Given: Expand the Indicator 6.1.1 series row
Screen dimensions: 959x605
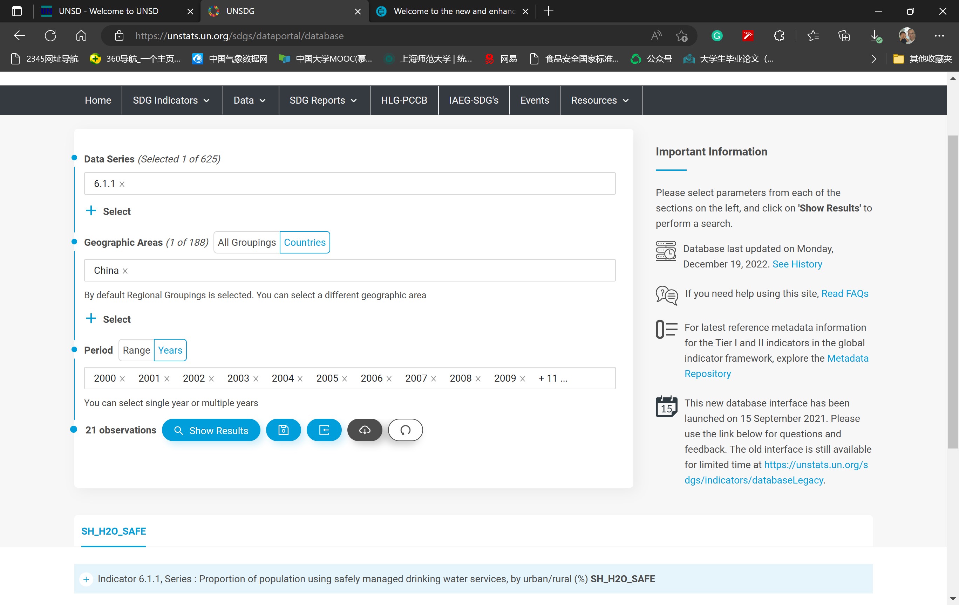Looking at the screenshot, I should (86, 579).
